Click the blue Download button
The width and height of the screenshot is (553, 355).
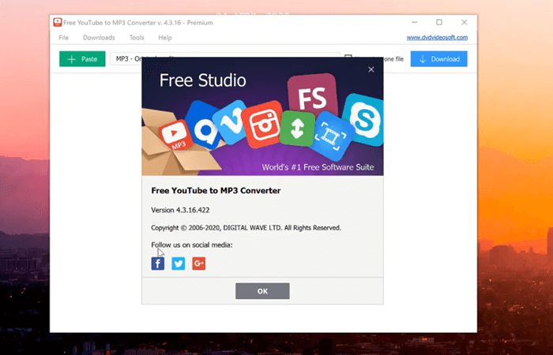coord(438,59)
